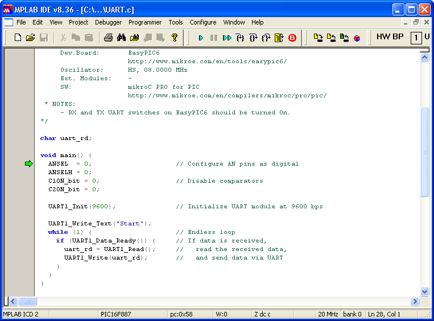Open the Help menu
Viewport: 434px width, 321px height.
tap(258, 22)
